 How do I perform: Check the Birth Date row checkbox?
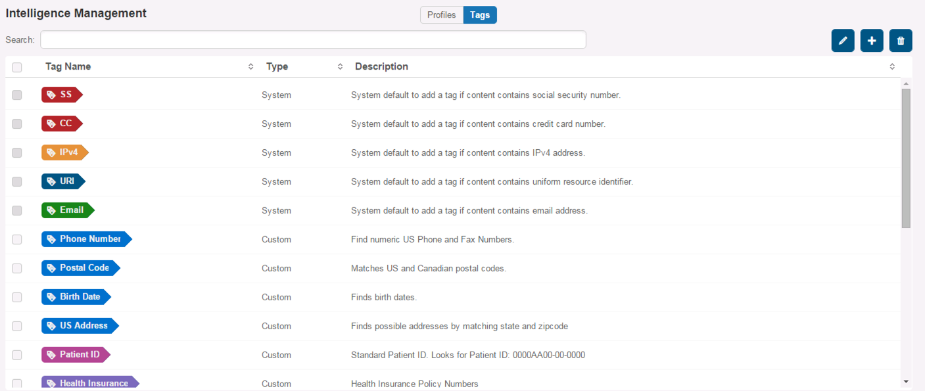[x=17, y=297]
